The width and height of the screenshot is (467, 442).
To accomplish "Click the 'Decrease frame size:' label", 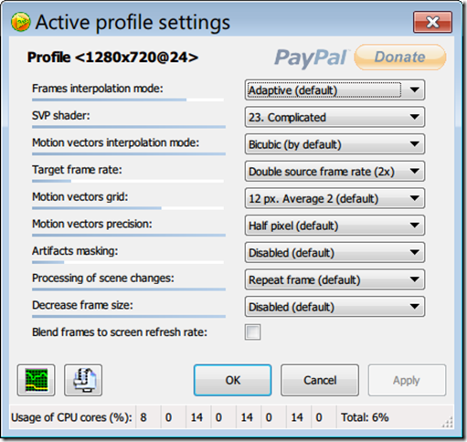I will tap(82, 305).
